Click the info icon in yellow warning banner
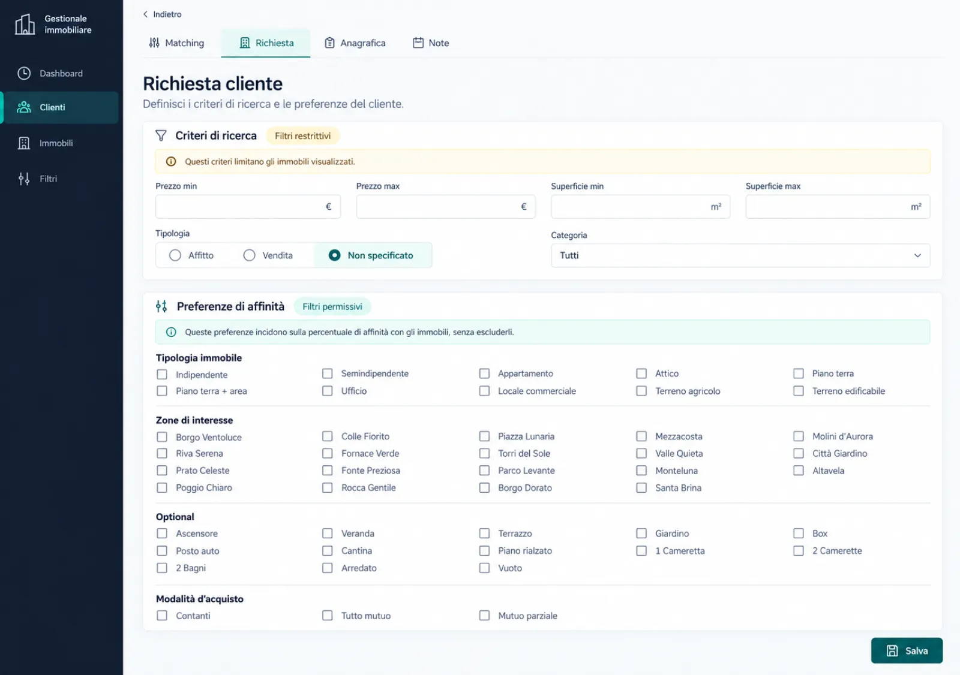Viewport: 960px width, 675px height. [171, 161]
